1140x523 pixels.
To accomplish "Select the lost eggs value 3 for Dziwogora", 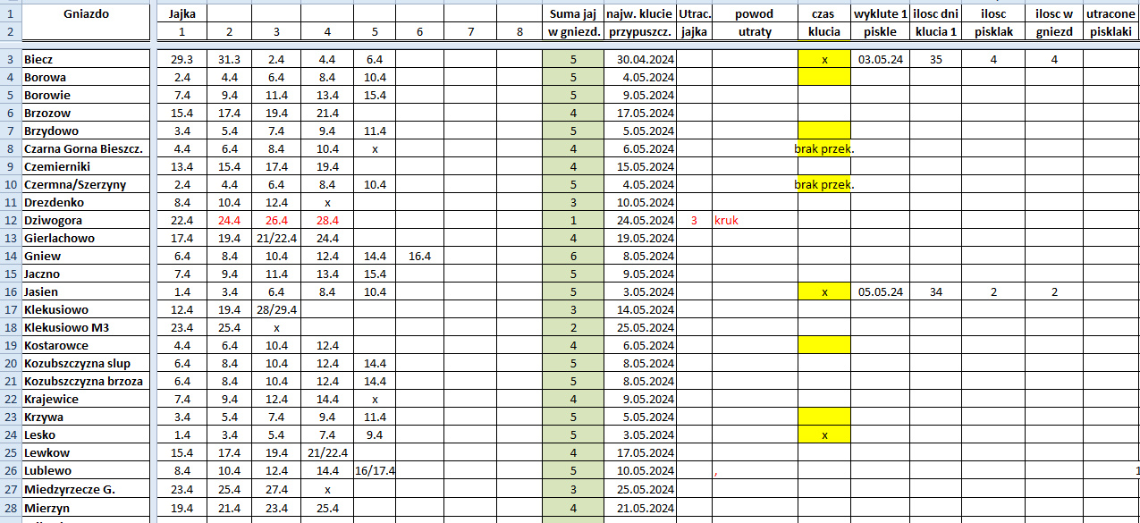I will click(694, 220).
